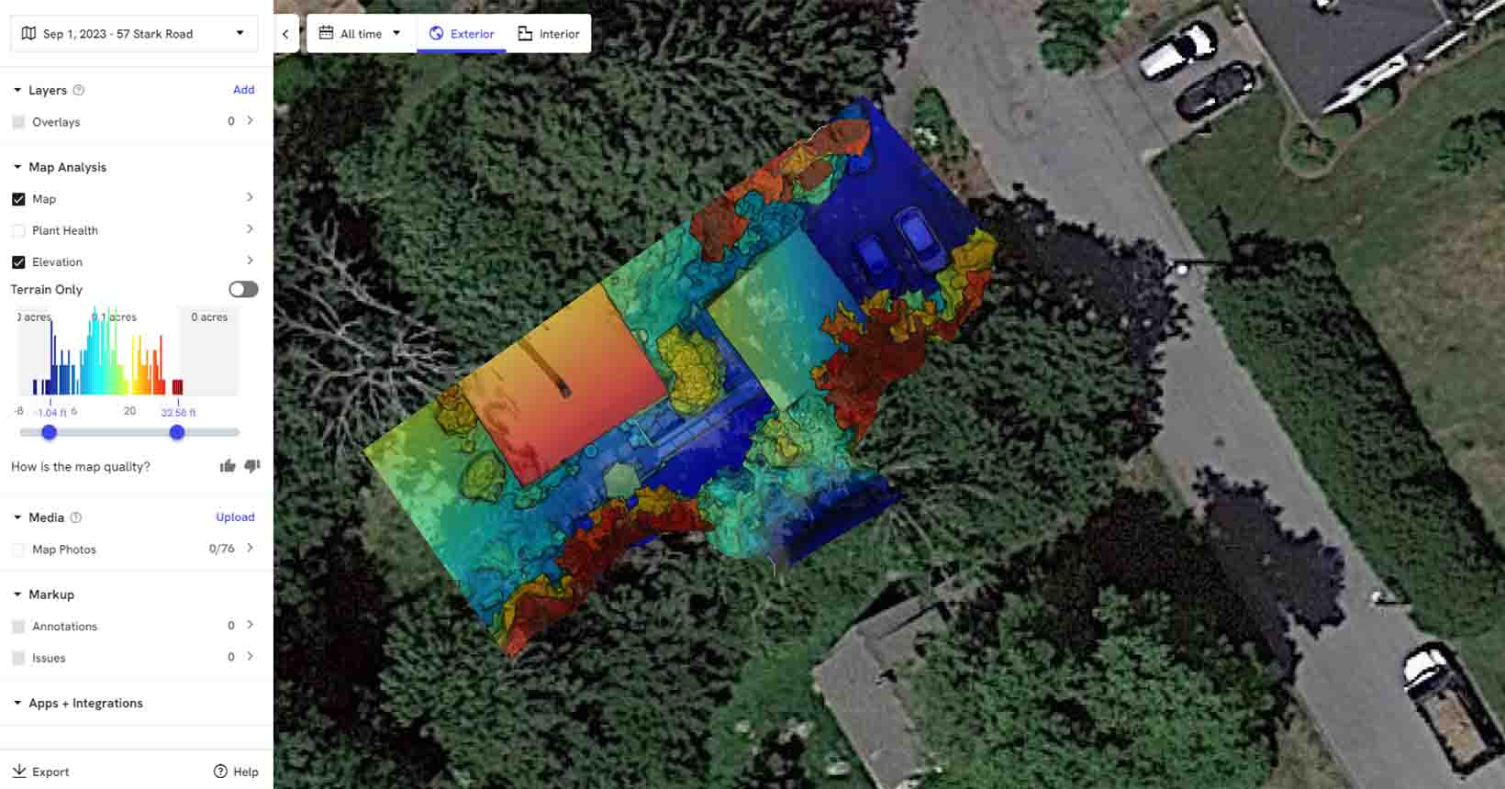Image resolution: width=1505 pixels, height=789 pixels.
Task: Click the calendar icon beside All time
Action: tap(326, 33)
